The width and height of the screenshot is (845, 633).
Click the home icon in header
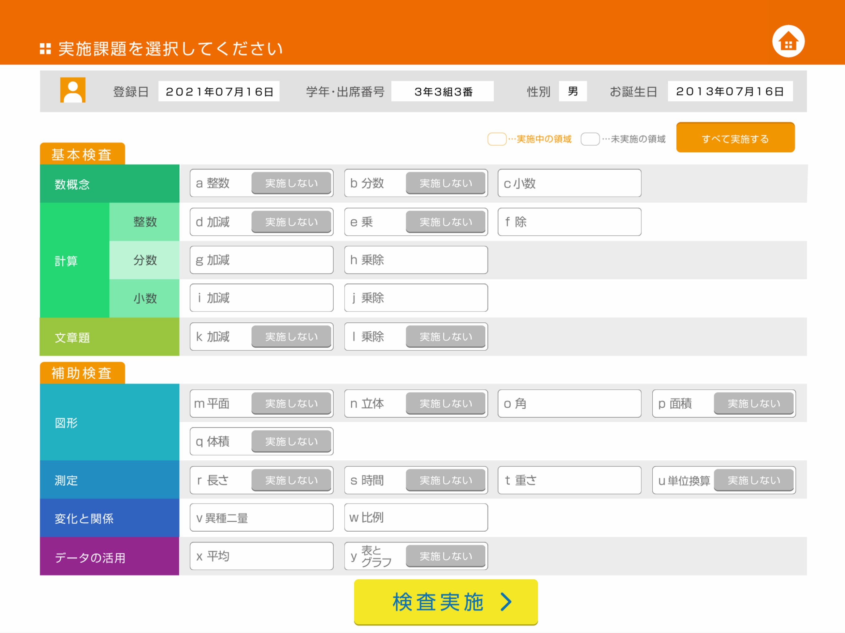(x=788, y=41)
